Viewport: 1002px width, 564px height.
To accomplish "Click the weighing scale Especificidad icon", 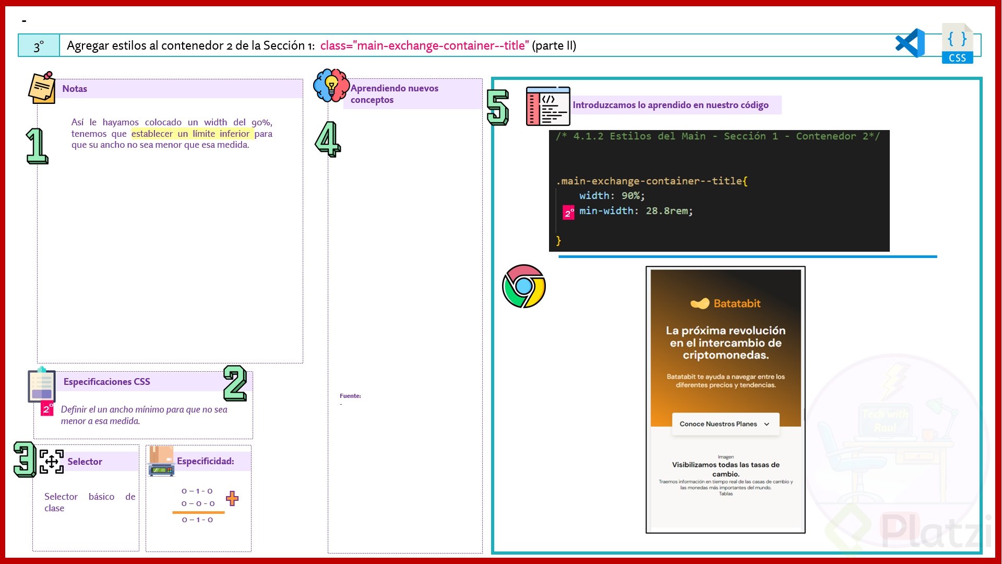I will point(161,461).
